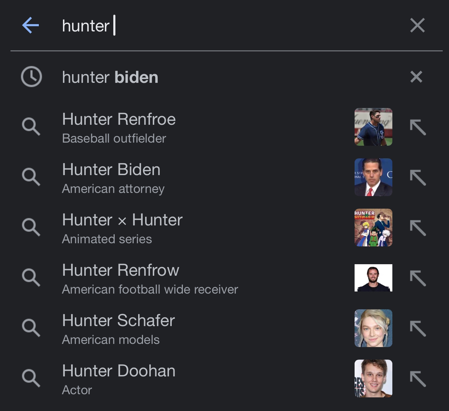
Task: Click the 'Baseball outfielder' description text
Action: pyautogui.click(x=114, y=138)
